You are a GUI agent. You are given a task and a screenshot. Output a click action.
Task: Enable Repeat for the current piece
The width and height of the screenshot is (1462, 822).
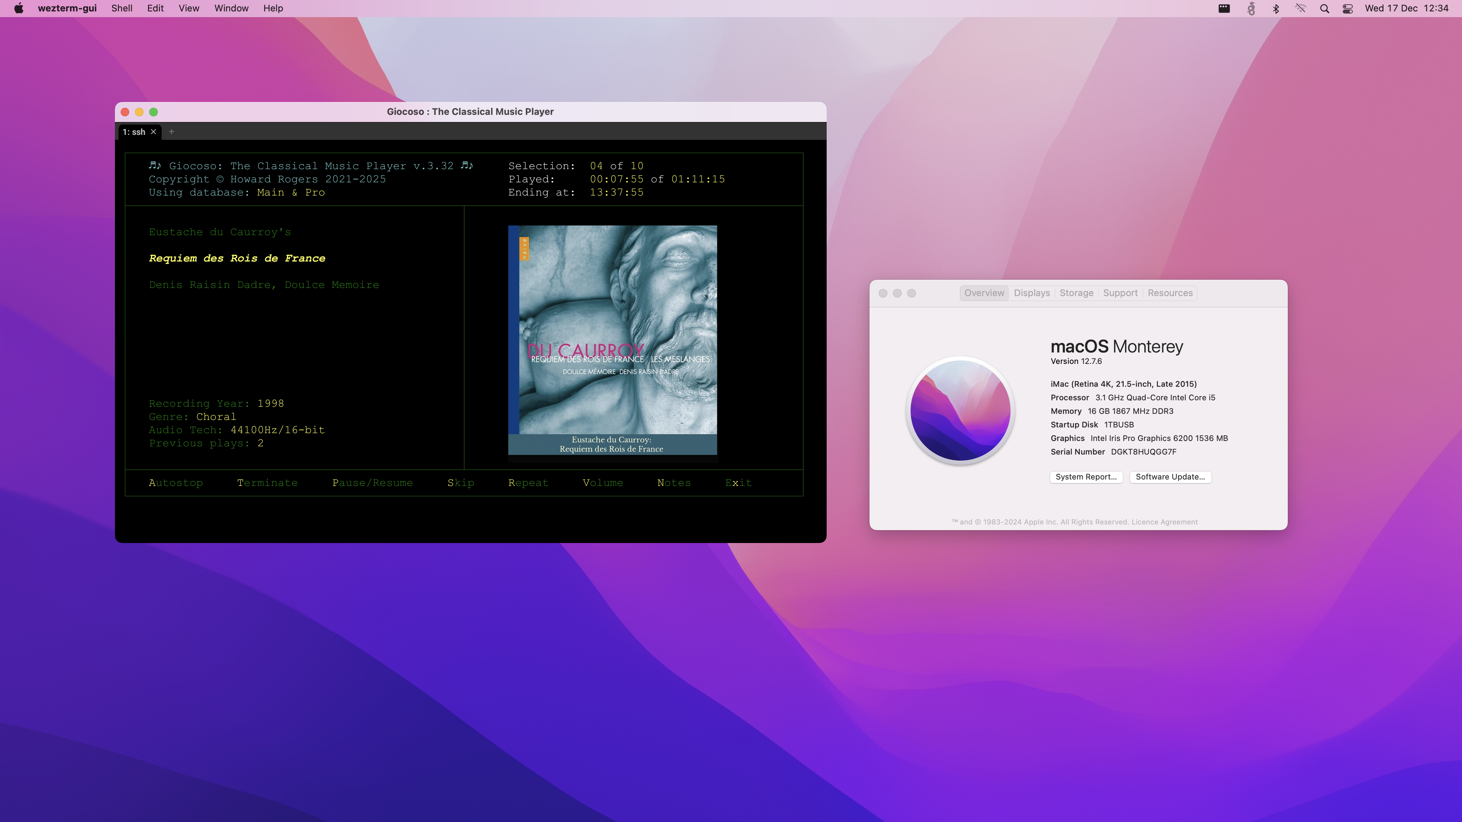(x=528, y=483)
